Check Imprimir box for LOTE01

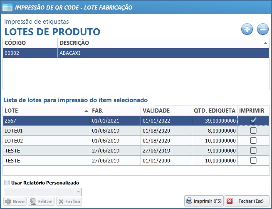click(253, 130)
